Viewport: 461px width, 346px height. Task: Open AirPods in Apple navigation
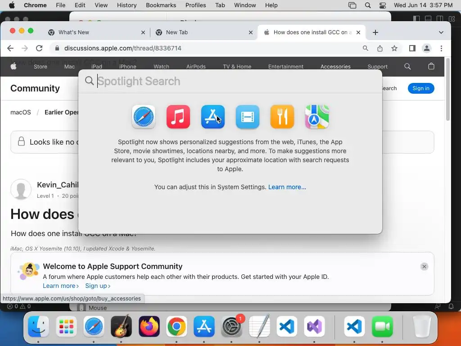196,67
